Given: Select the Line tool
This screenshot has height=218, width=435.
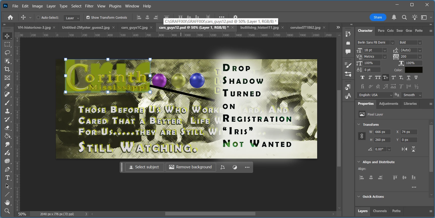Looking at the screenshot, I should tap(7, 194).
